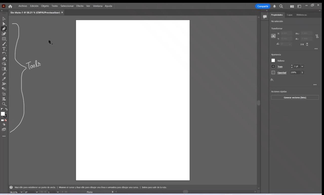Click Generar vectores (Beta) button

[295, 97]
